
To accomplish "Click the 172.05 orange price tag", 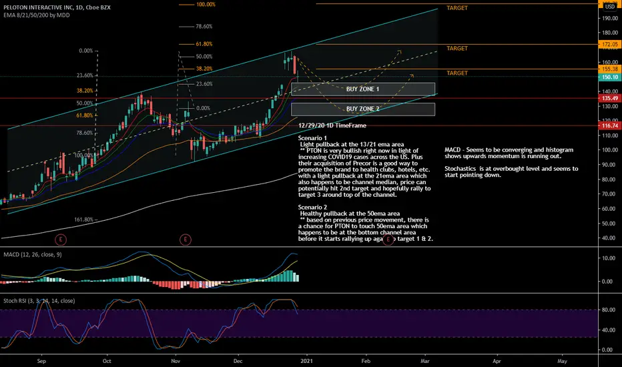I will pyautogui.click(x=610, y=44).
